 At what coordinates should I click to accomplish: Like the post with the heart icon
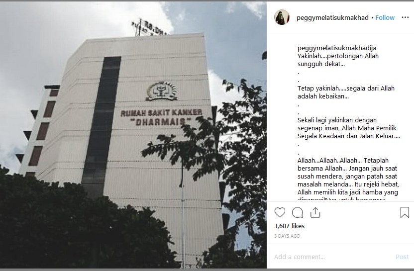(280, 212)
